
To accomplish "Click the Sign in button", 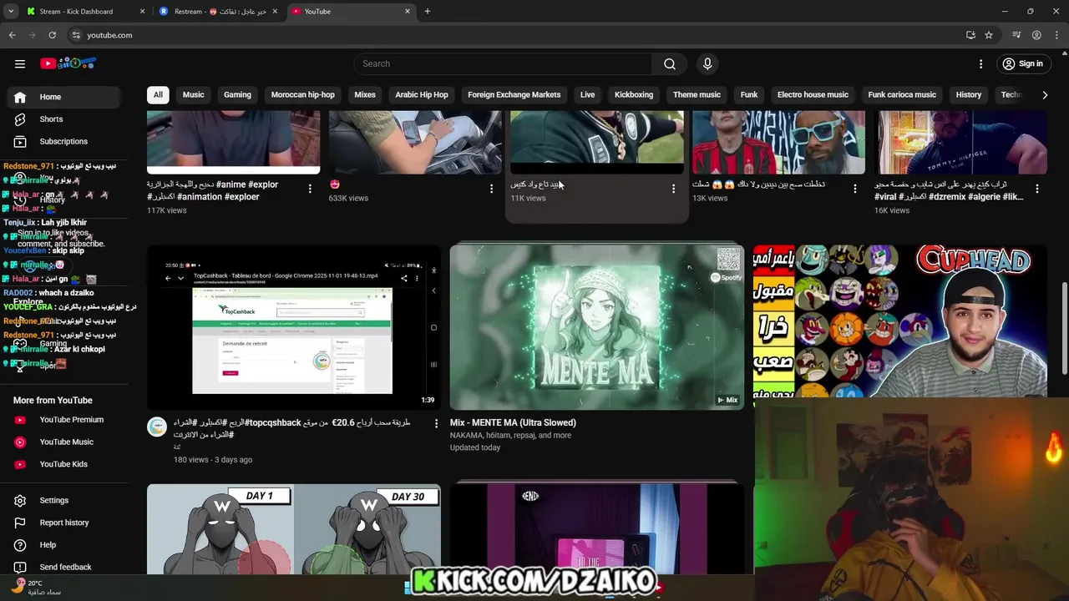I will point(1023,63).
